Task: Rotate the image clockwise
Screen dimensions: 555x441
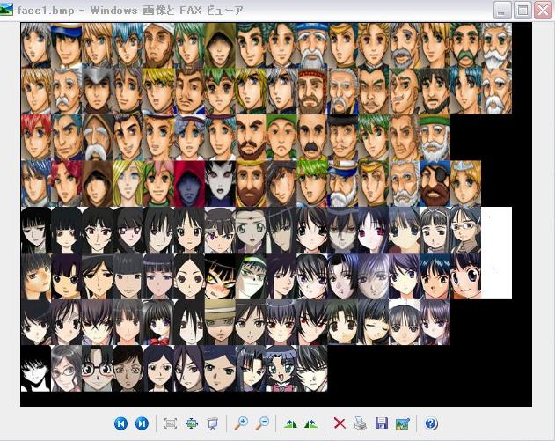Action: 290,423
